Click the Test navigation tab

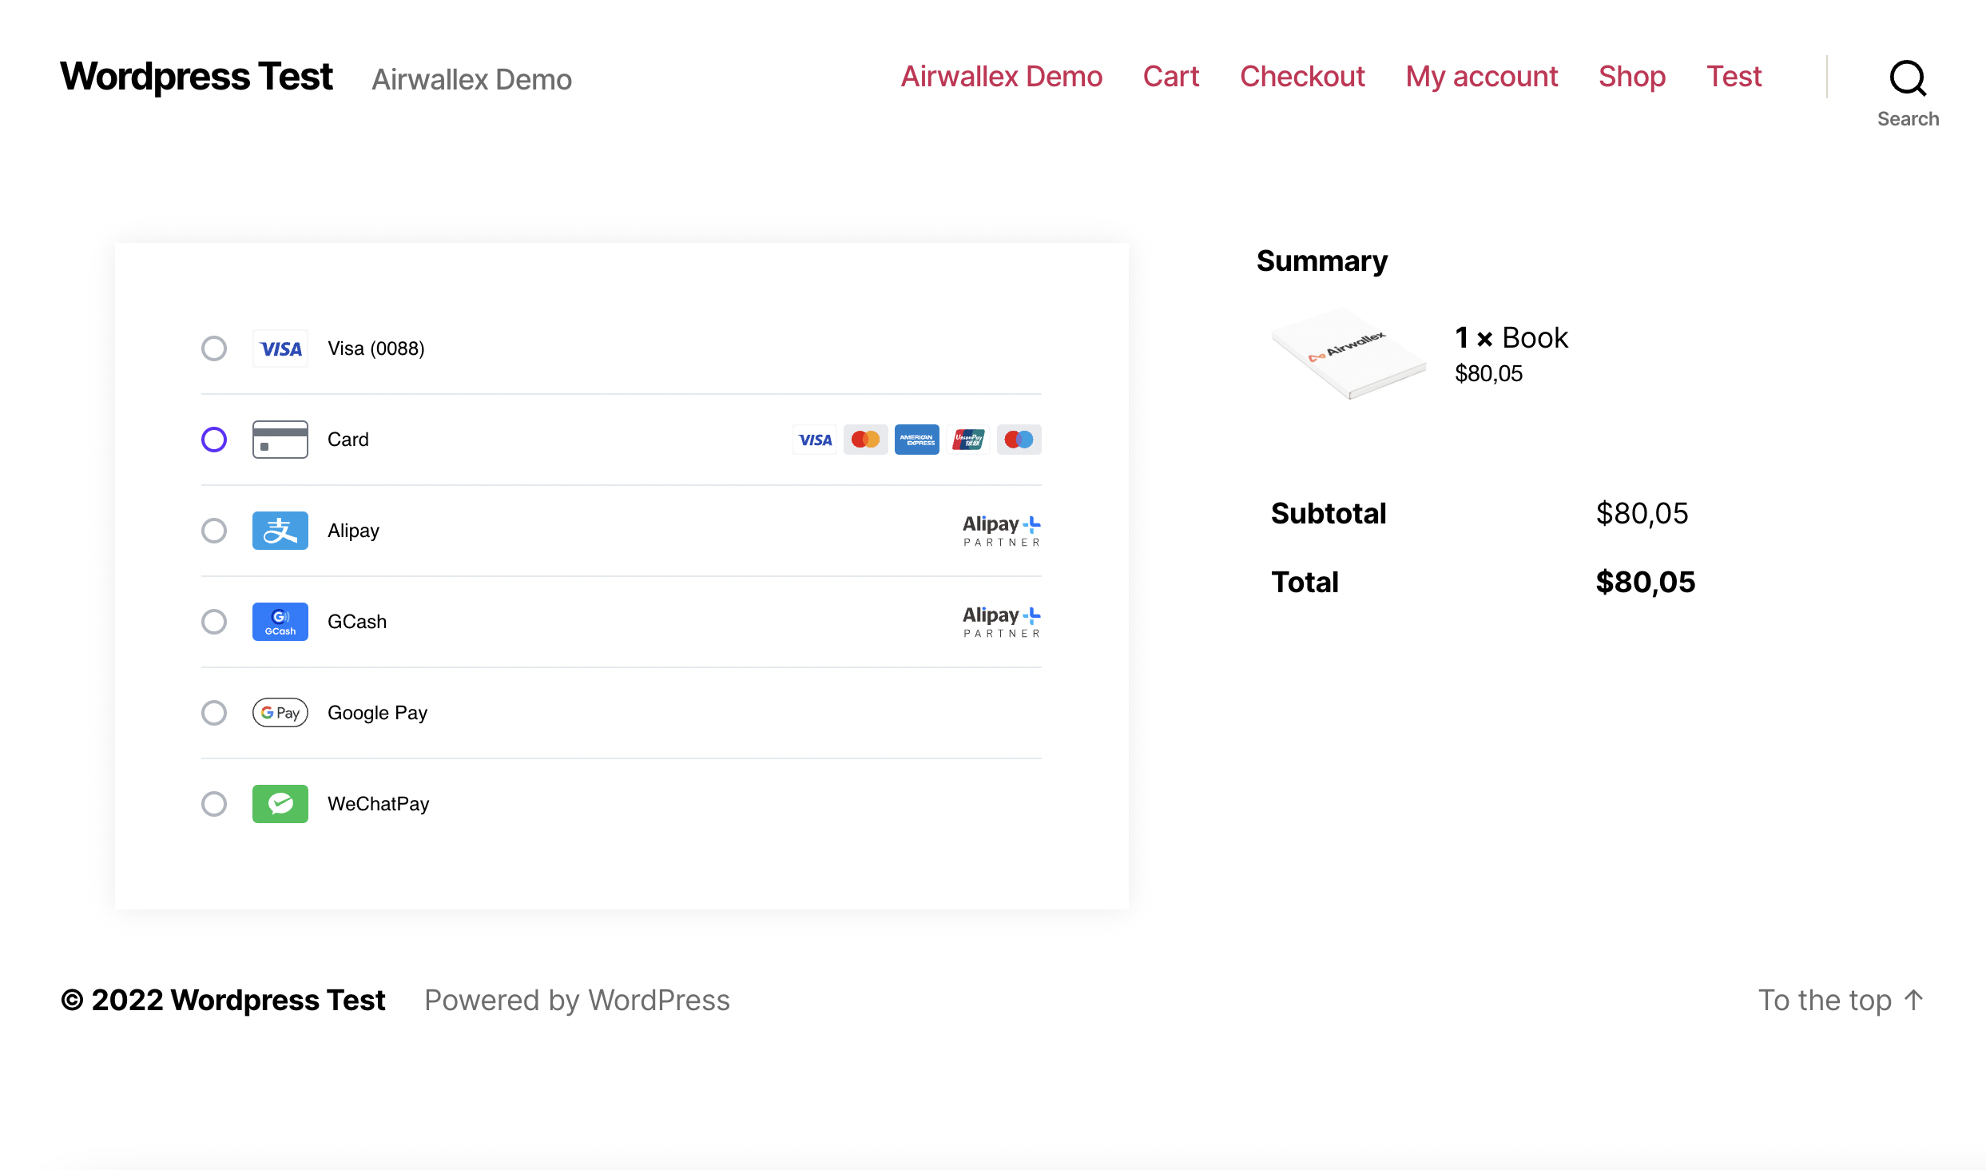(1735, 77)
